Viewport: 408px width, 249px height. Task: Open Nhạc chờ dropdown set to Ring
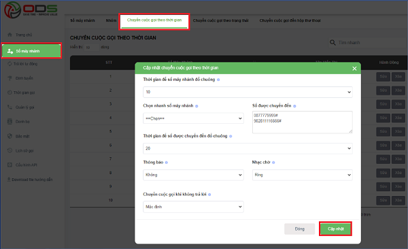(x=303, y=175)
